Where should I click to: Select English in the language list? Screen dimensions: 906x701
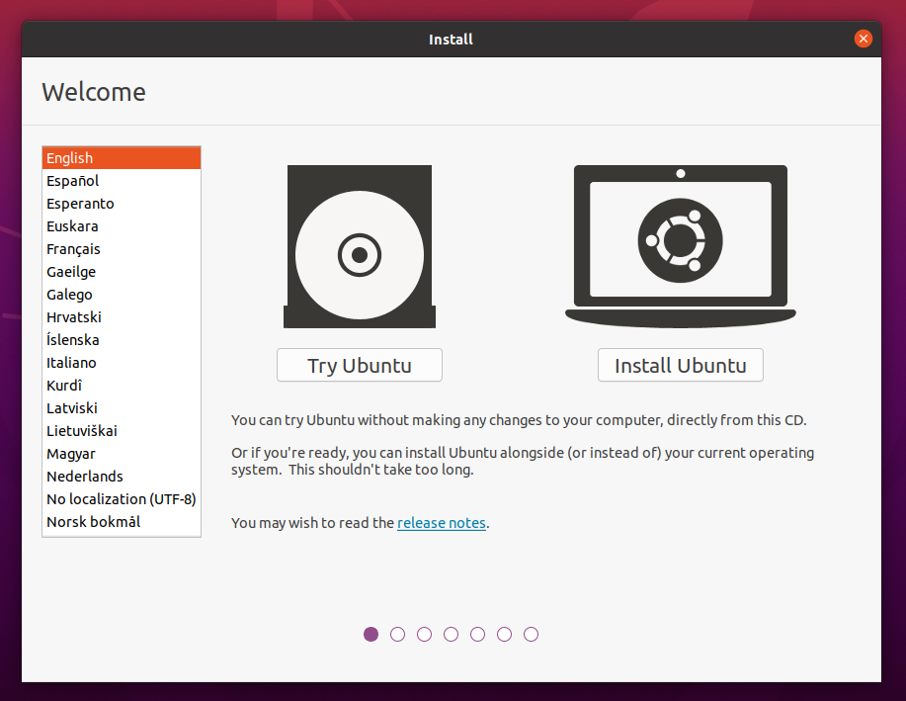click(69, 158)
